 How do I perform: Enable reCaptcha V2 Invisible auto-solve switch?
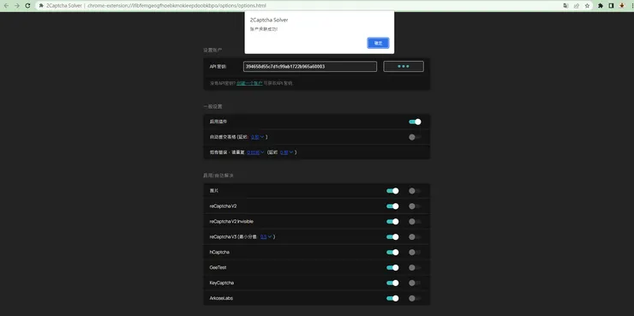(415, 222)
